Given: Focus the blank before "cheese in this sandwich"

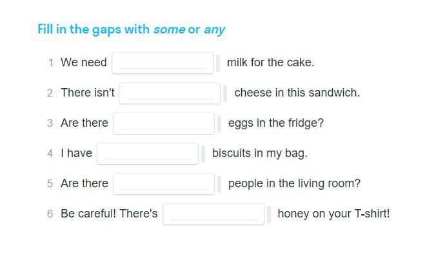Looking at the screenshot, I should 170,93.
